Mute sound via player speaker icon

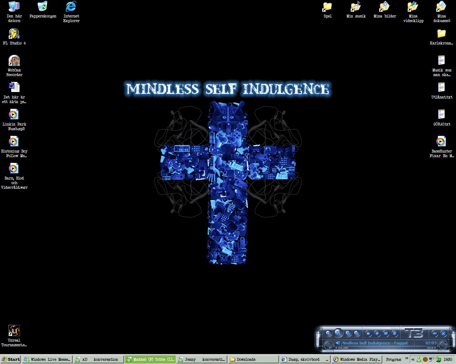tap(337, 343)
